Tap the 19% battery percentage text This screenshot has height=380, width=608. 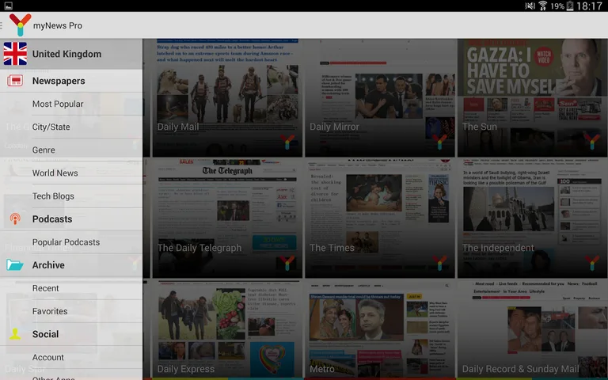coord(557,6)
